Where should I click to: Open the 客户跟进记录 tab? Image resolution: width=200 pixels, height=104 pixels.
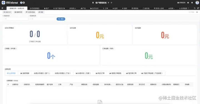pos(59,8)
